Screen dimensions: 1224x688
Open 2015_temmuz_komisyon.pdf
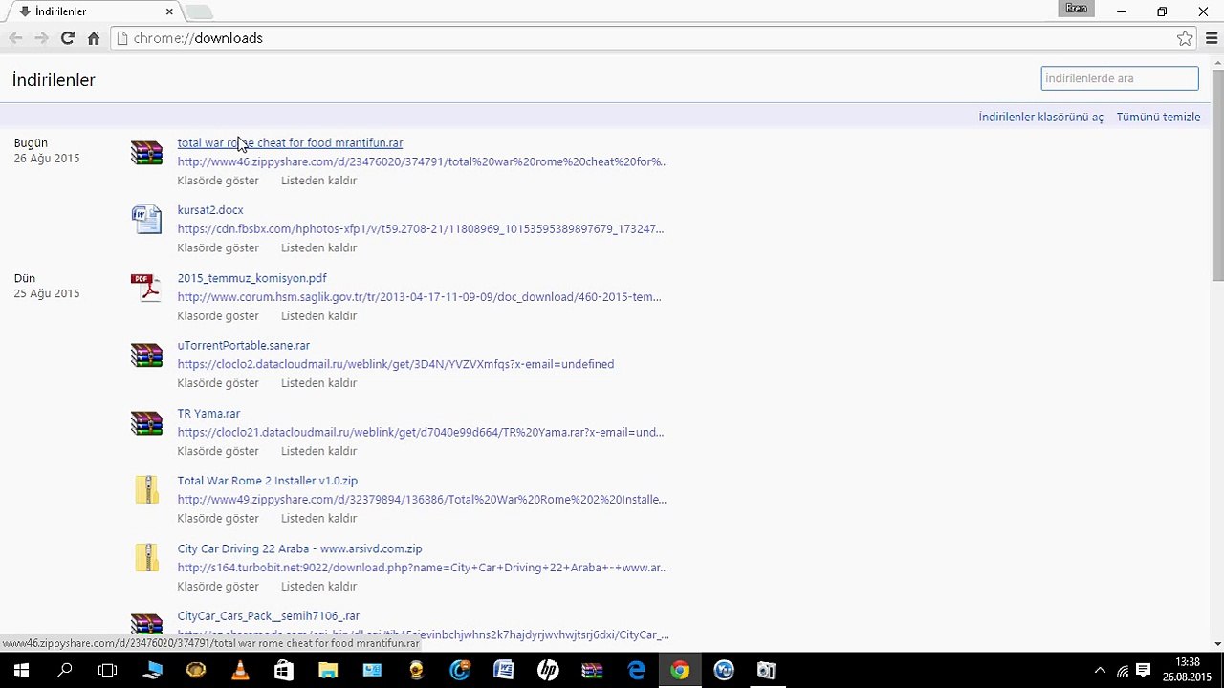[x=251, y=278]
